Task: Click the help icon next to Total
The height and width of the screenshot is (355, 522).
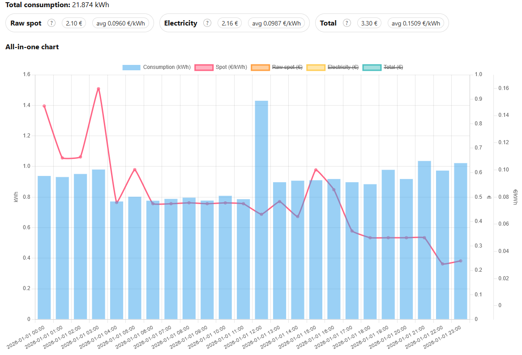Action: [x=347, y=23]
